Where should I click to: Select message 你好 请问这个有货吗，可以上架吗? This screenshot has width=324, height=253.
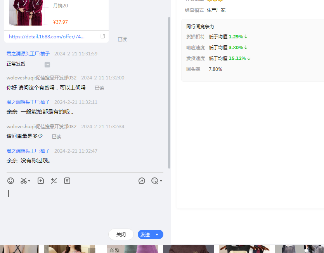pyautogui.click(x=46, y=88)
